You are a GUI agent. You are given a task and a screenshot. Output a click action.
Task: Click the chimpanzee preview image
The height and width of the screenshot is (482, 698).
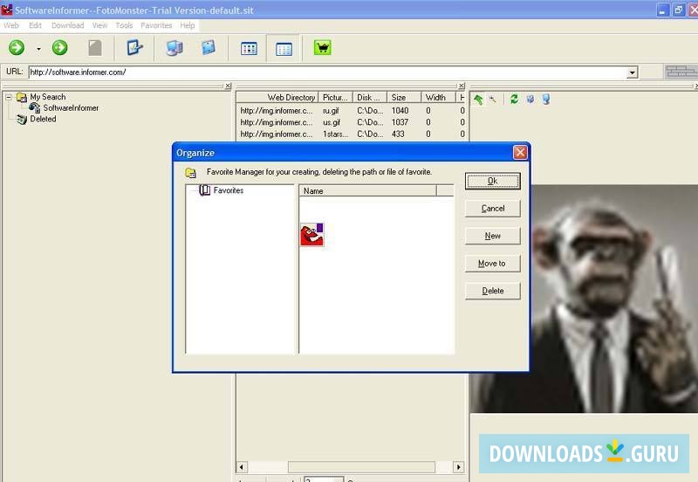[x=614, y=299]
